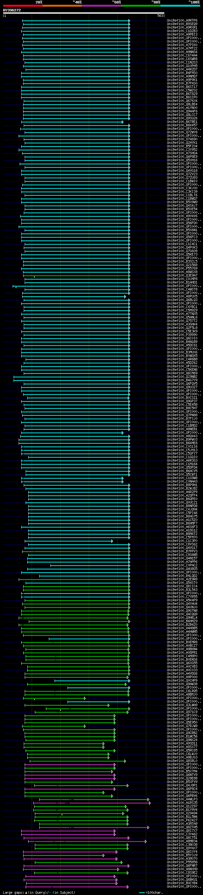Screen dimensions: 203x895
Task: Select hit label UniRef100_Q29NB2
Action: point(182,377)
